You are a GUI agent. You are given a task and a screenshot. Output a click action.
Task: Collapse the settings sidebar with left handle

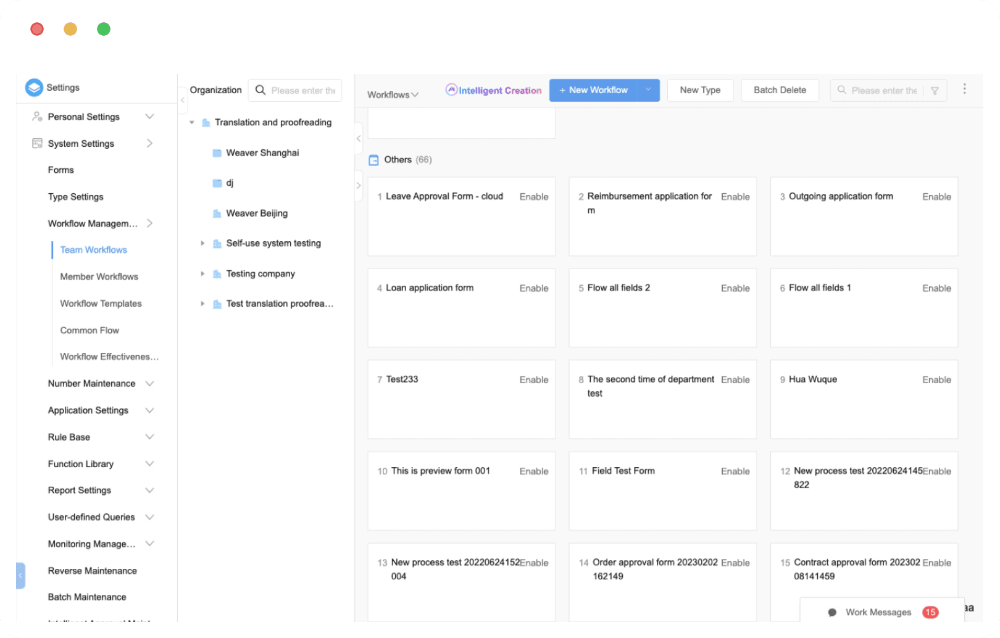(20, 575)
